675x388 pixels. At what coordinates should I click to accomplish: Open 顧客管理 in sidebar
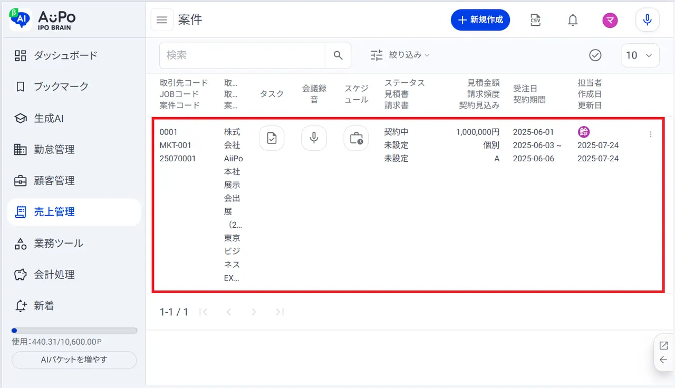[74, 180]
